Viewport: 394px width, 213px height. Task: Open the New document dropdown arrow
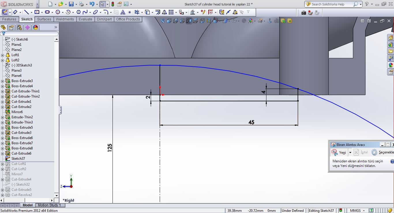[55, 4]
